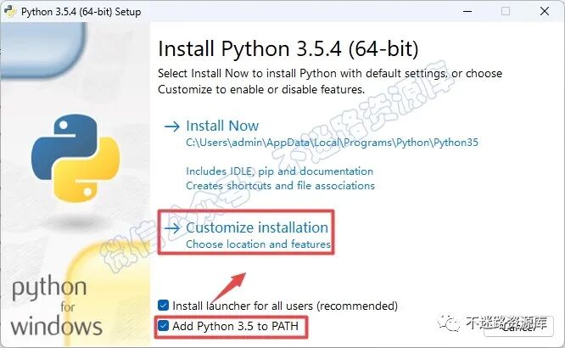The width and height of the screenshot is (565, 348).
Task: Click the Python icon in the title bar
Action: click(9, 12)
